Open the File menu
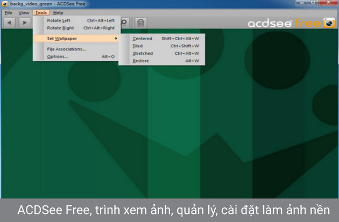Image resolution: width=339 pixels, height=222 pixels. [8, 13]
